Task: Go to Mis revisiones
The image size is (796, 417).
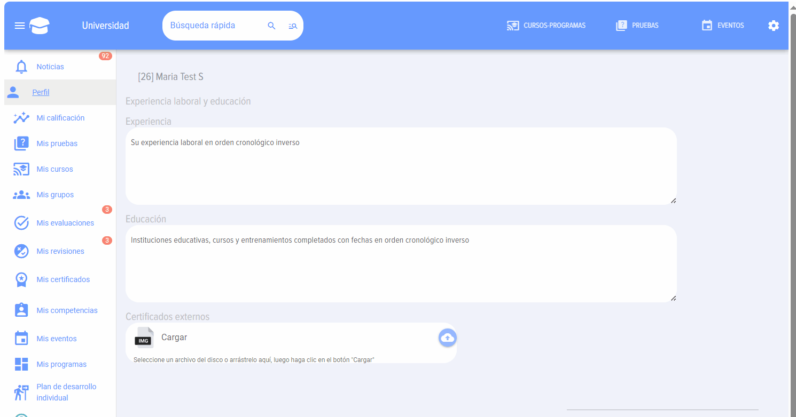Action: tap(60, 251)
